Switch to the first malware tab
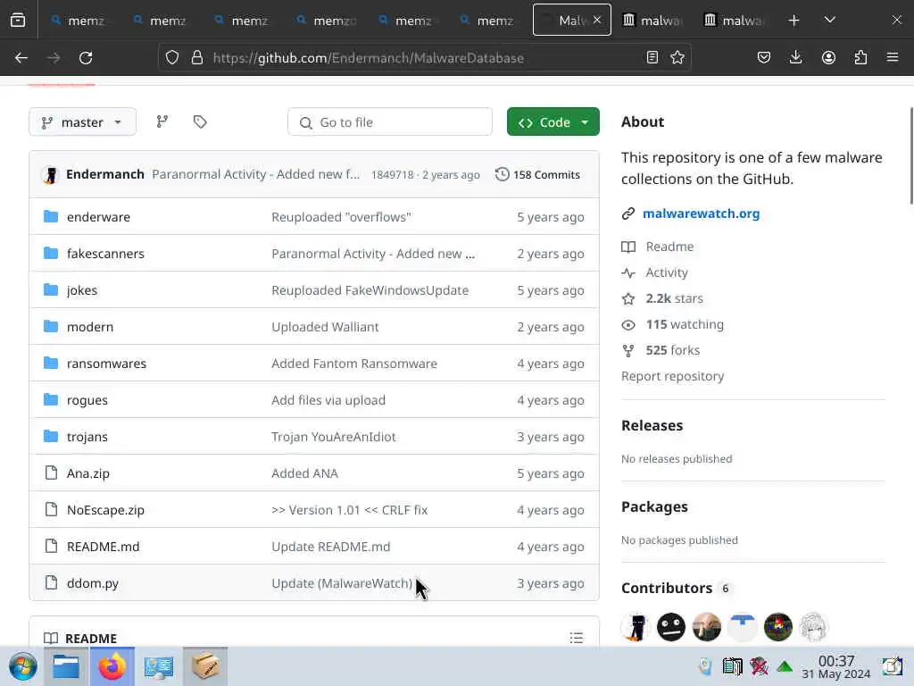The height and width of the screenshot is (686, 914). (x=652, y=21)
